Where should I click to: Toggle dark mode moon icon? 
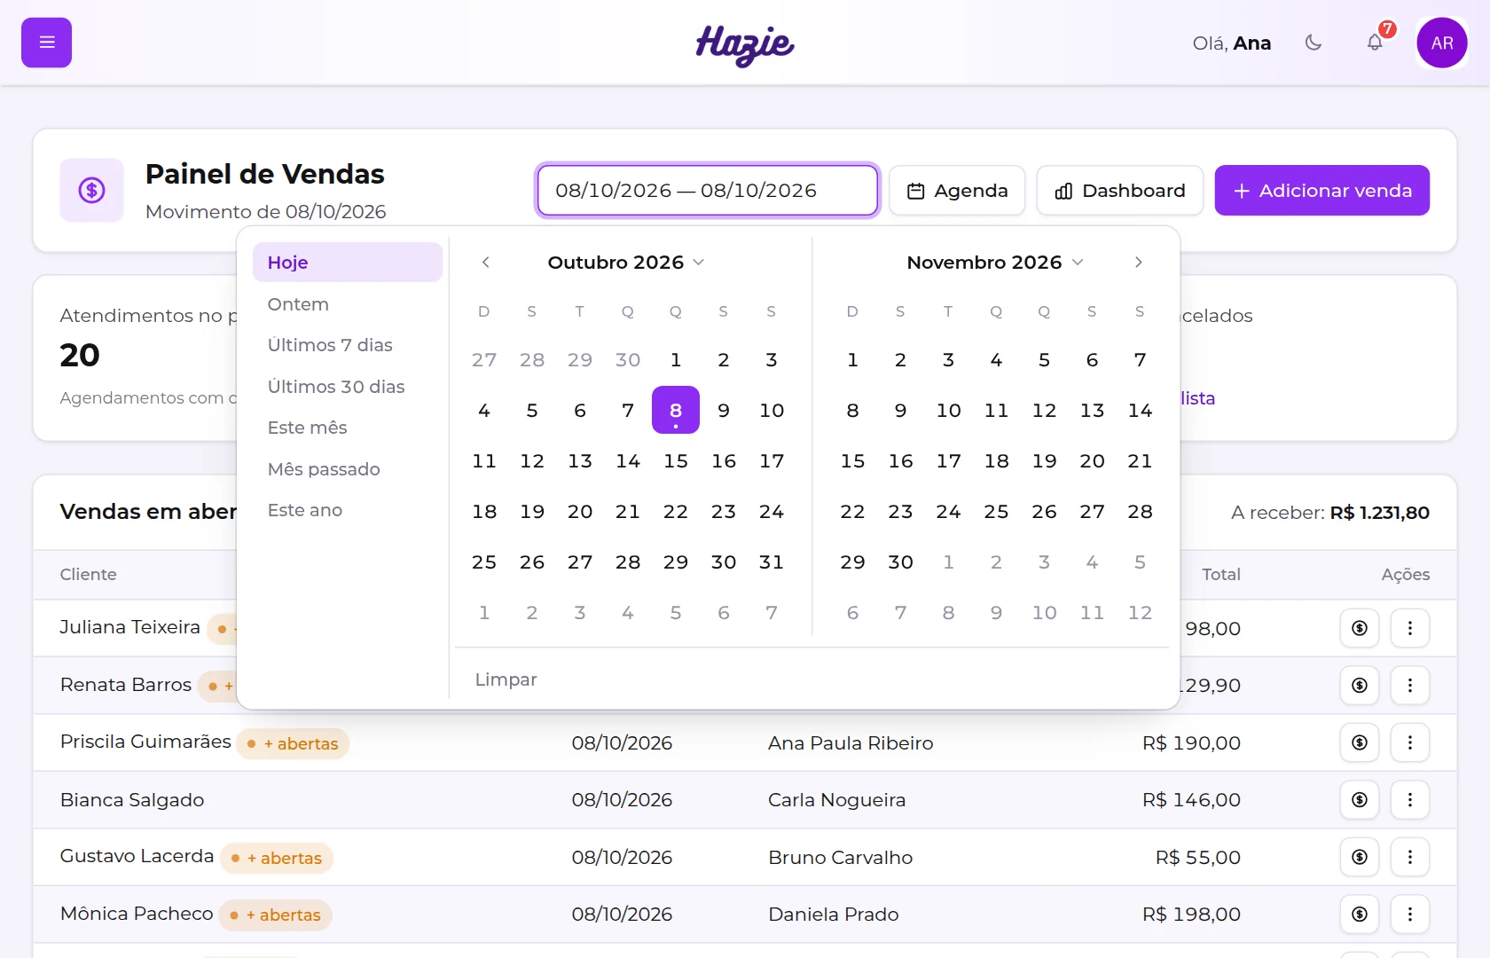(1314, 43)
